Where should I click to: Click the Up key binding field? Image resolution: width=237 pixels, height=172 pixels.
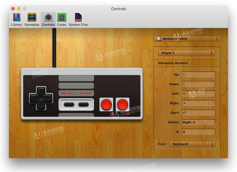click(x=198, y=75)
